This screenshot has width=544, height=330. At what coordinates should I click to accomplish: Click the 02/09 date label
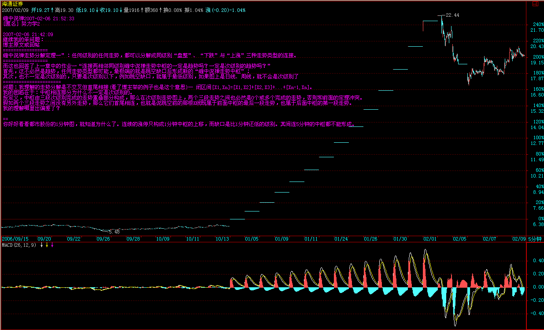518,238
